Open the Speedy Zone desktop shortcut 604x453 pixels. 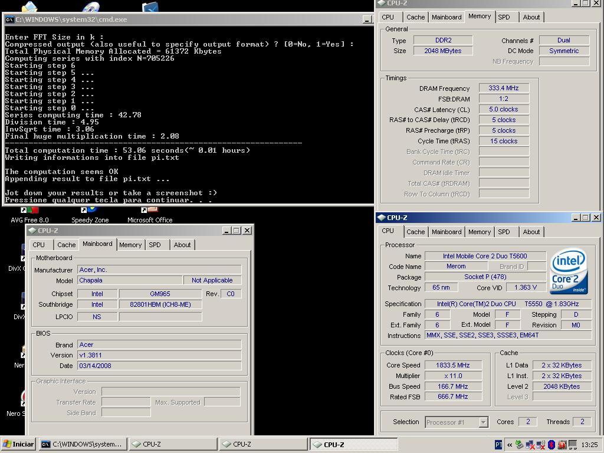point(90,215)
